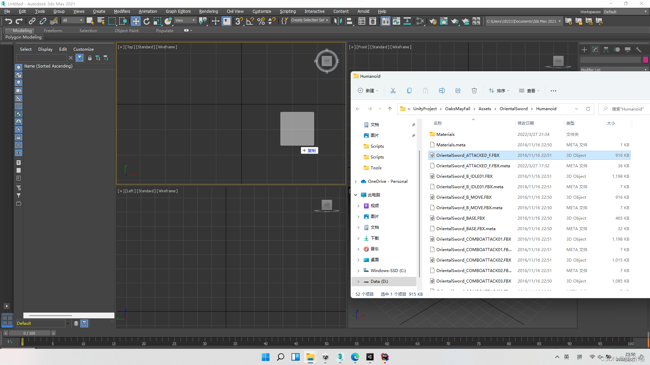Click OaksMayFall in the breadcrumb path

pyautogui.click(x=457, y=109)
